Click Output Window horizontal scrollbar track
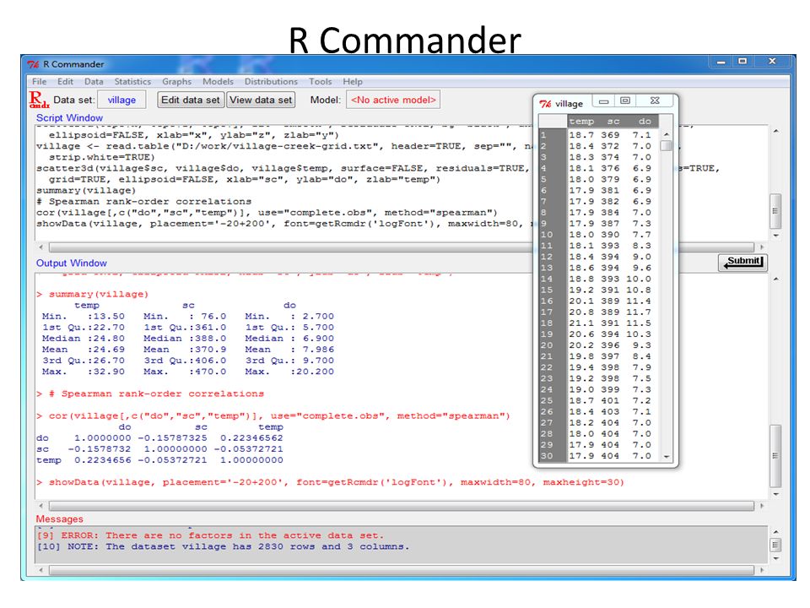810x608 pixels. coord(402,506)
